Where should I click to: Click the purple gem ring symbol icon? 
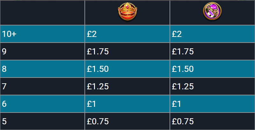click(x=212, y=11)
